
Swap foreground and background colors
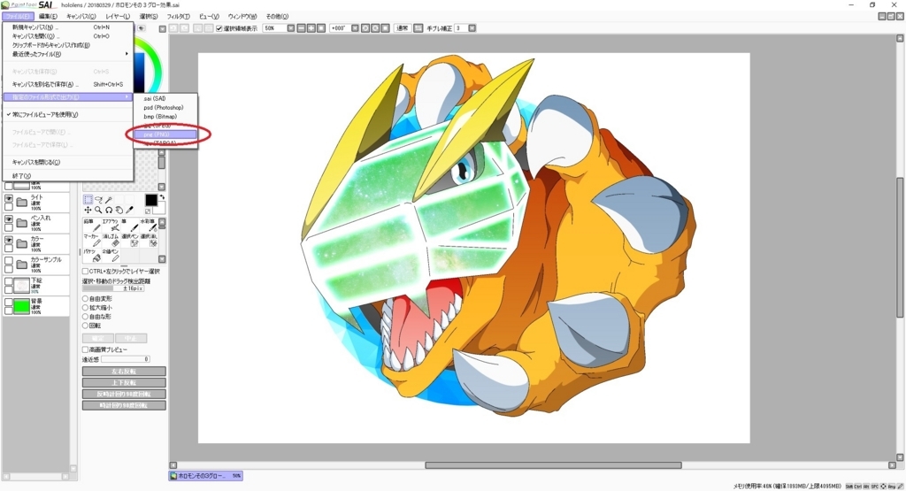pyautogui.click(x=163, y=197)
